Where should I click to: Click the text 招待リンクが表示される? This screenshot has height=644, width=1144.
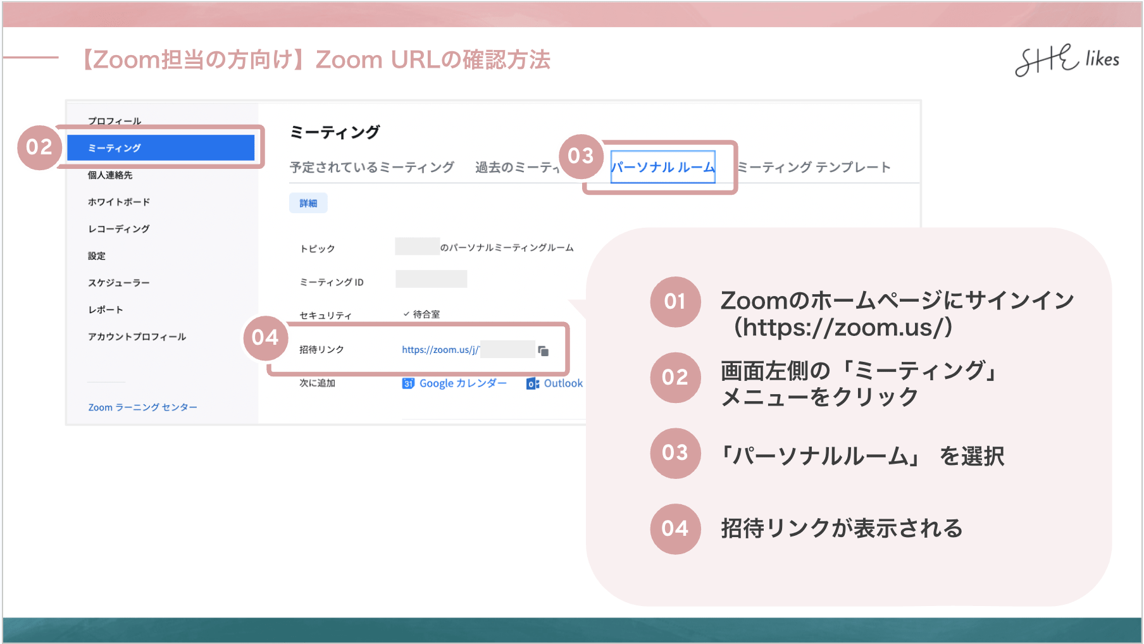(842, 528)
